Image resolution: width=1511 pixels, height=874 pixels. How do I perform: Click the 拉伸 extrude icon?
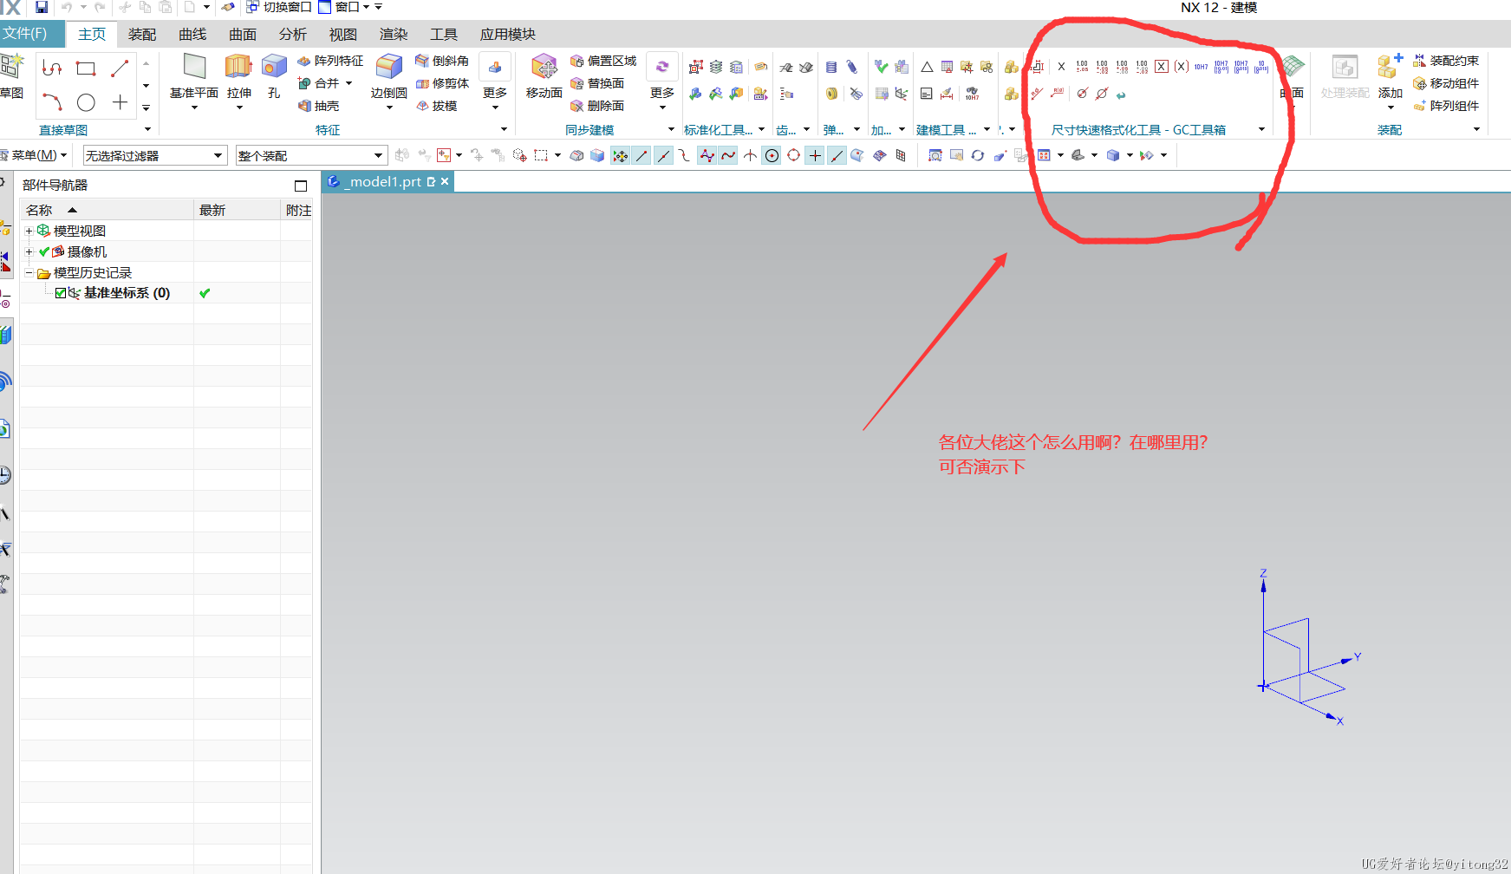point(238,67)
